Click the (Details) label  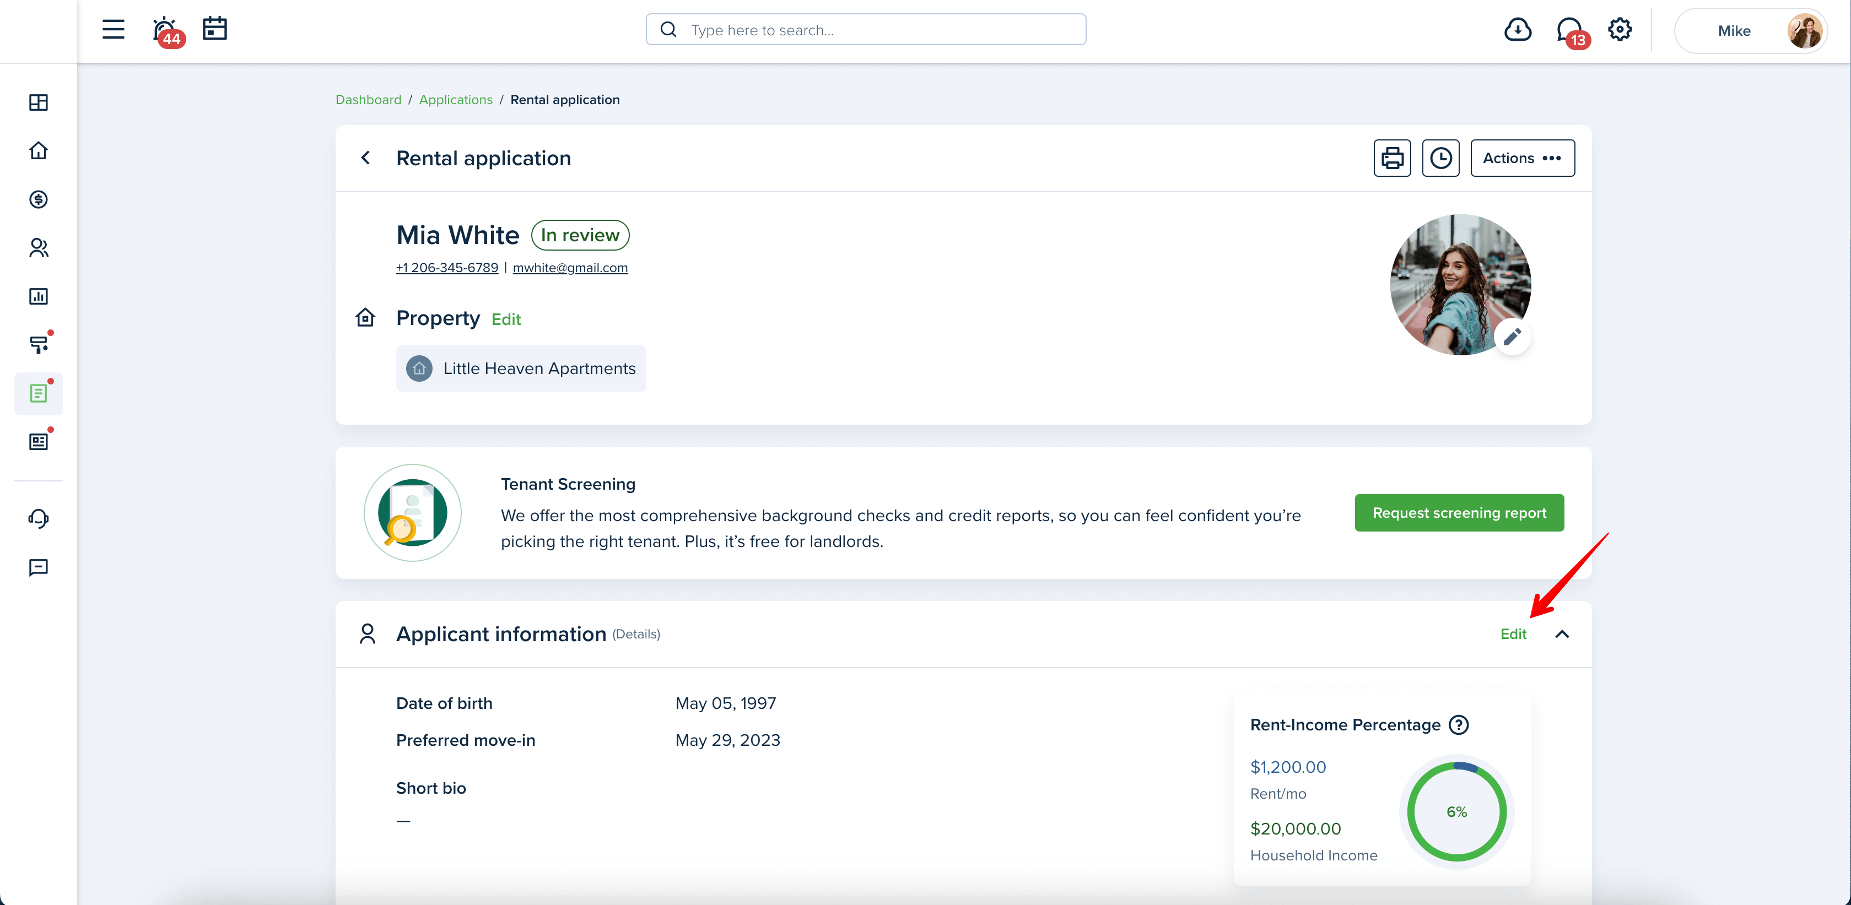[636, 634]
